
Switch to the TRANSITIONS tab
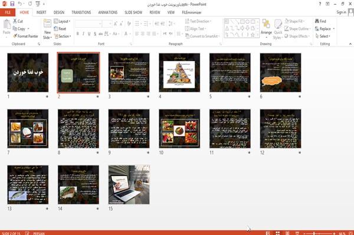[81, 12]
